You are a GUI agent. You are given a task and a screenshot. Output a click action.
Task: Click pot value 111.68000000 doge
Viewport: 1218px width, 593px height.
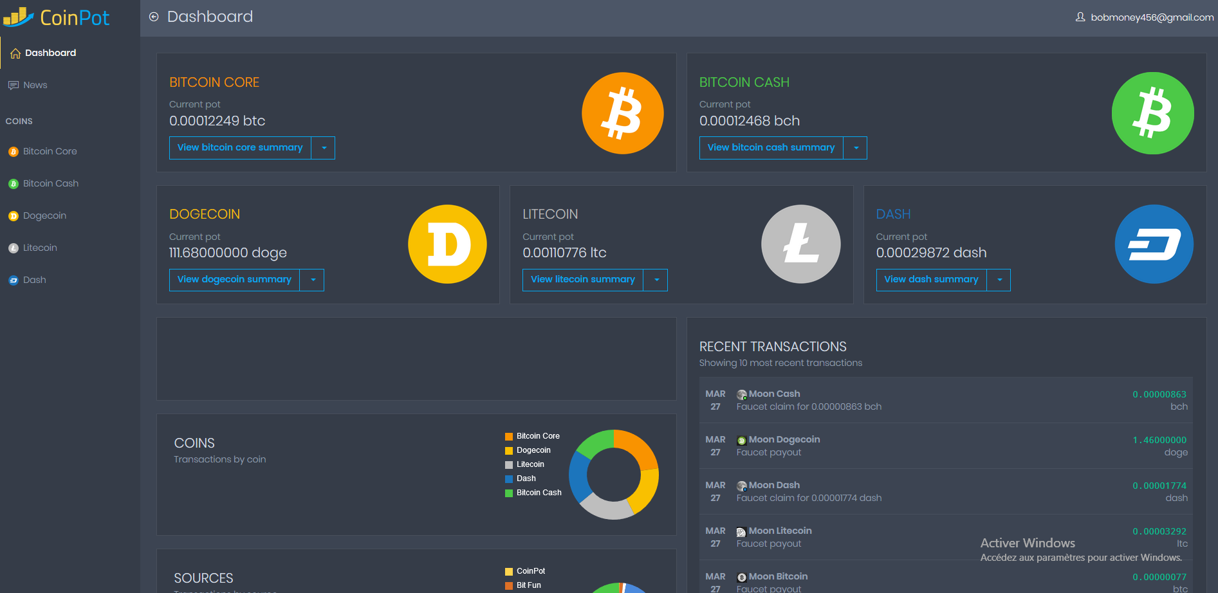point(228,253)
